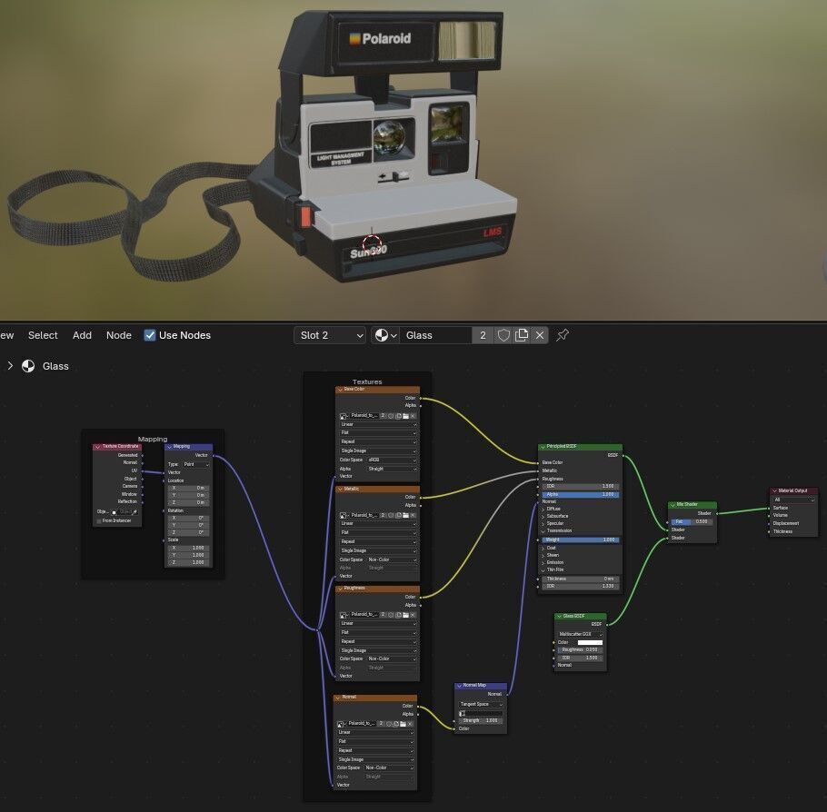Expand Diffuse panel in Principled BSDF
This screenshot has height=812, width=827.
coord(543,510)
